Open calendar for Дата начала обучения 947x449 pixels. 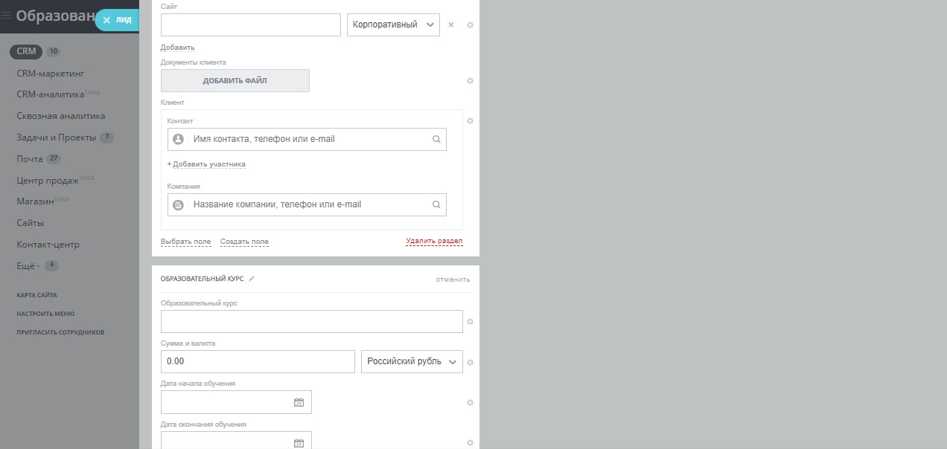click(x=299, y=402)
